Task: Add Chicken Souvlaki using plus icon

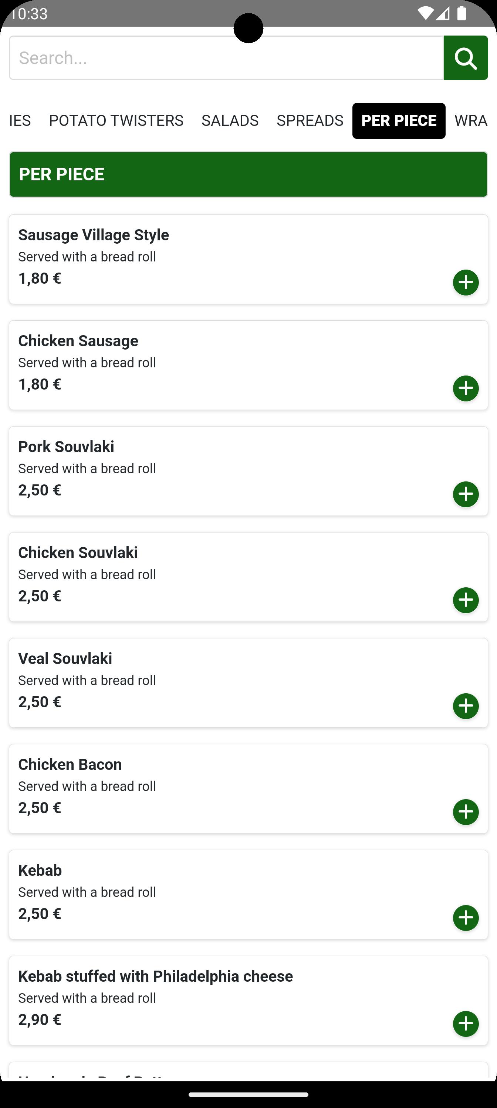Action: click(x=466, y=600)
